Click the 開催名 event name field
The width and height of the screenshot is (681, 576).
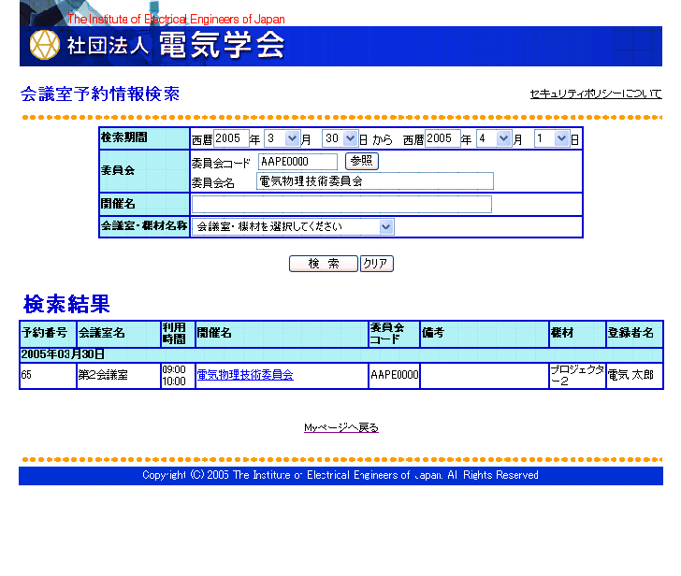[341, 204]
